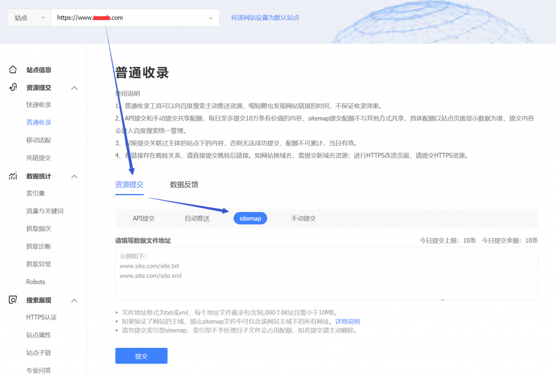
Task: Open the site URL dropdown arrow
Action: pos(211,18)
